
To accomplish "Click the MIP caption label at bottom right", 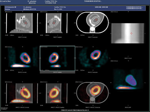I will pyautogui.click(x=128, y=107).
